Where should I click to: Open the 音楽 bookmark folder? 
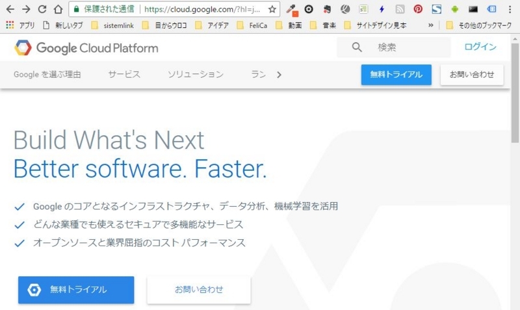coord(323,25)
